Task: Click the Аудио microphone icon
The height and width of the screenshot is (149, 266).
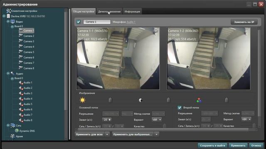Action: 12,74
